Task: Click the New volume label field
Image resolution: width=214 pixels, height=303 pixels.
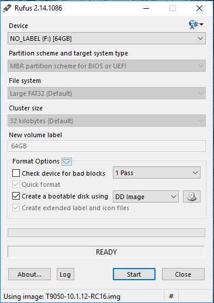Action: click(106, 146)
